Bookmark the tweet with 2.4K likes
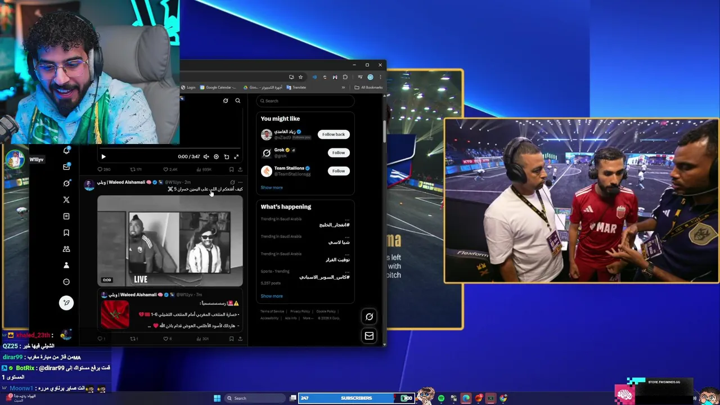Image resolution: width=720 pixels, height=405 pixels. point(231,169)
